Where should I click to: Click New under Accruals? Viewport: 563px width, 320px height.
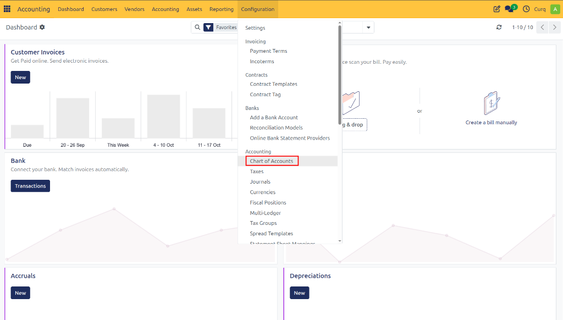tap(20, 293)
